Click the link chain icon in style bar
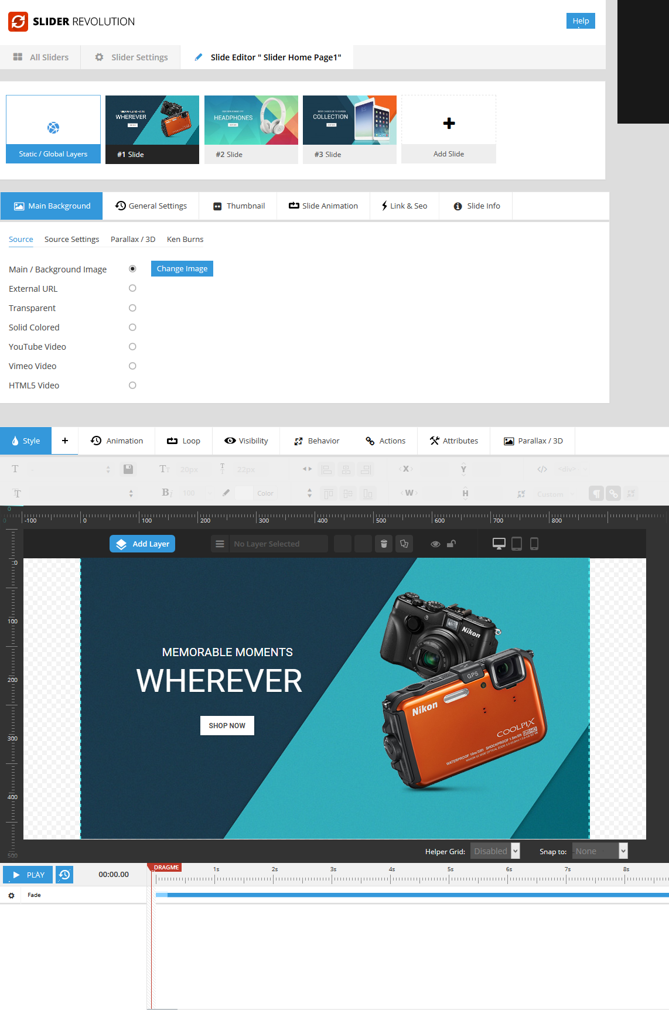The width and height of the screenshot is (669, 1010). click(613, 493)
